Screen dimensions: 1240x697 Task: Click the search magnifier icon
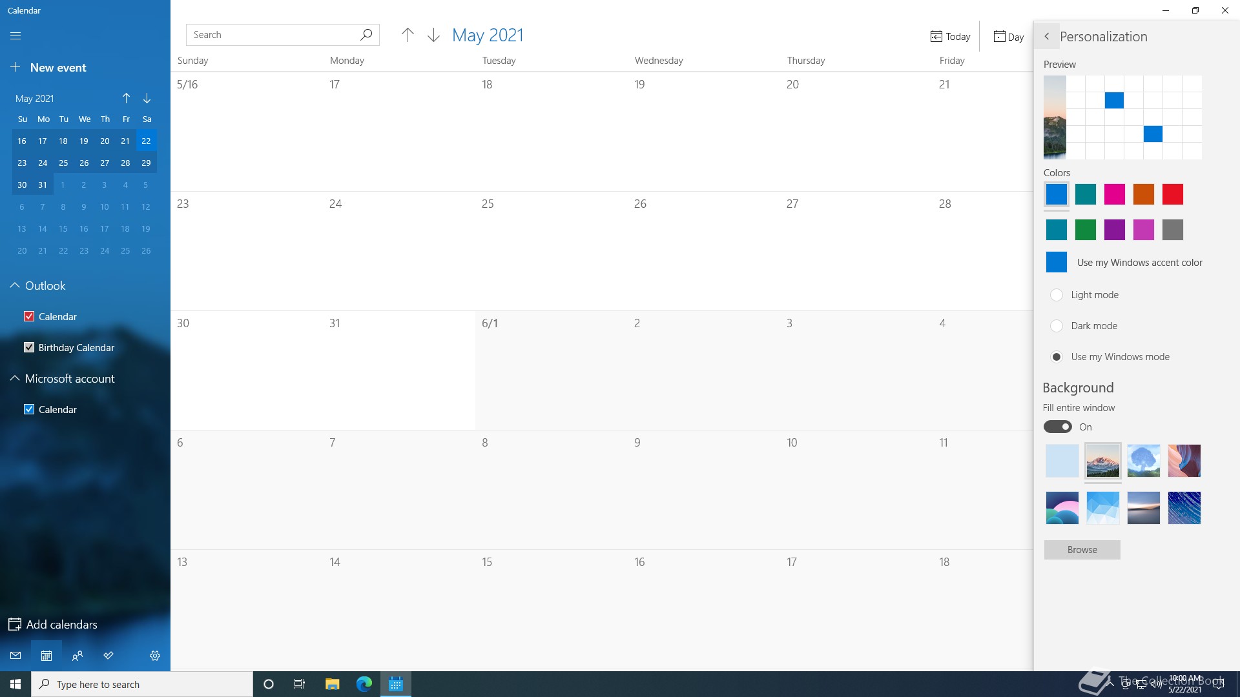366,35
